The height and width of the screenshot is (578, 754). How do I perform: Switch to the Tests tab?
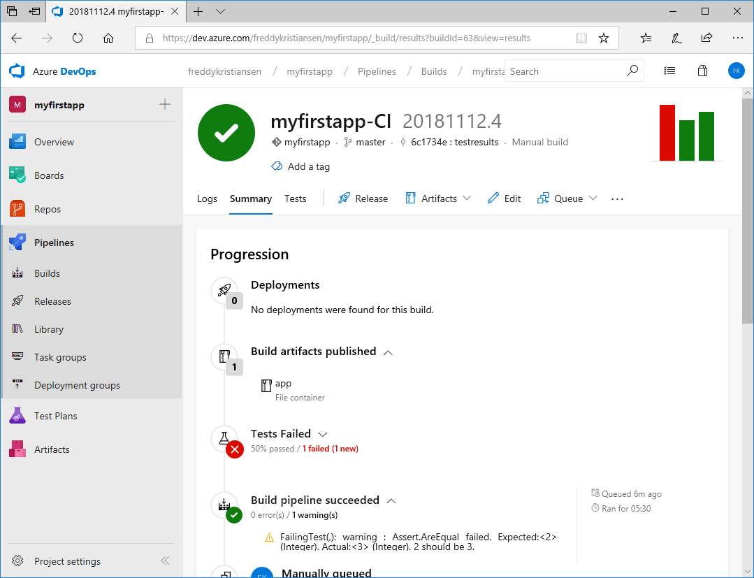click(295, 198)
